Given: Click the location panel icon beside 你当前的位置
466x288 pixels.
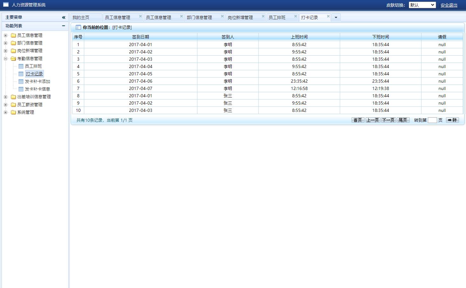Looking at the screenshot, I should pyautogui.click(x=78, y=27).
